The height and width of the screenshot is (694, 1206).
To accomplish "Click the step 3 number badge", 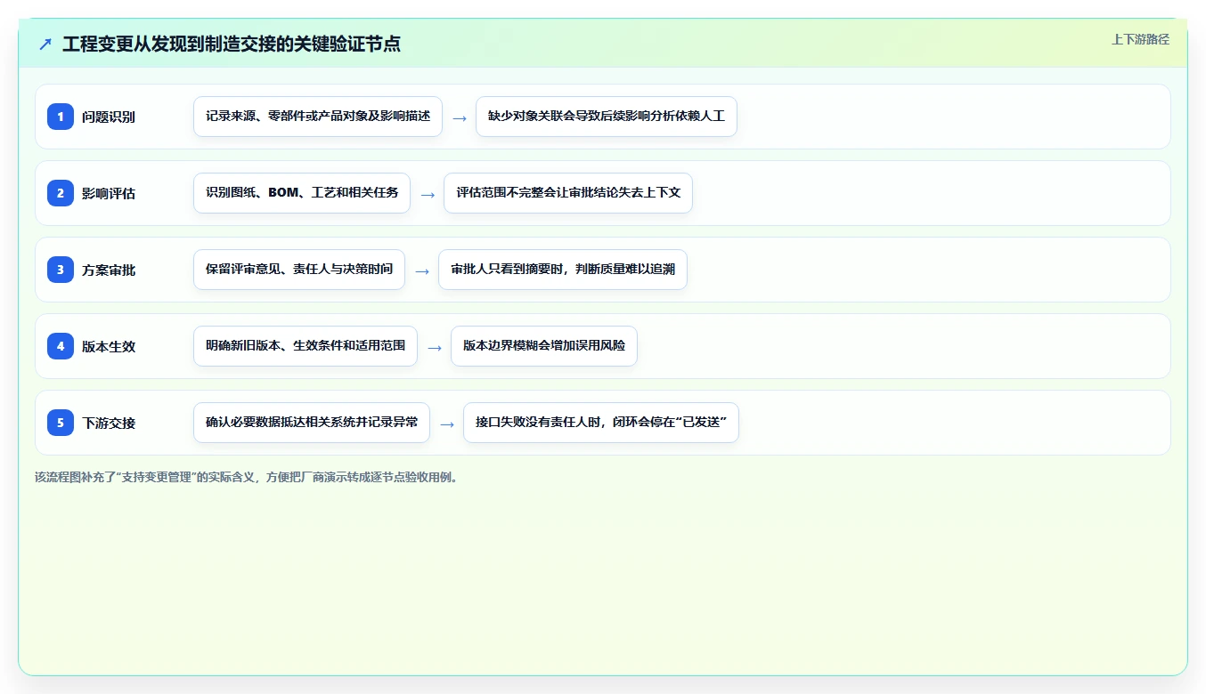I will coord(61,270).
